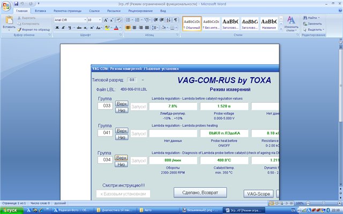Click the 100% zoom level button
Image resolution: width=343 pixels, height=214 pixels.
pos(300,203)
